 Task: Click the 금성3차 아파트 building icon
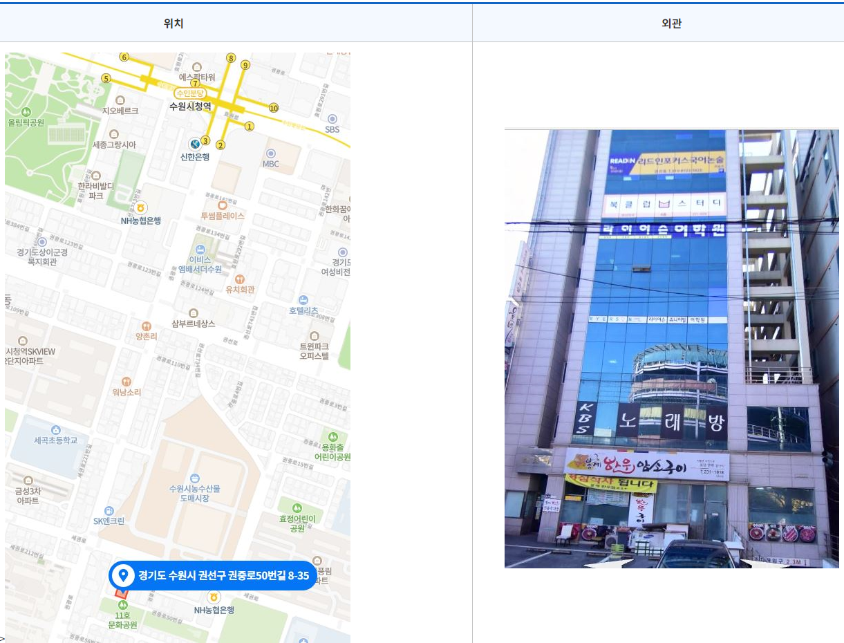pyautogui.click(x=28, y=481)
